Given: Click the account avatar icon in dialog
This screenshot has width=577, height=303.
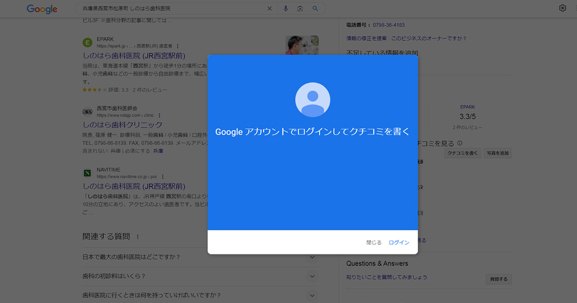Looking at the screenshot, I should pos(312,99).
